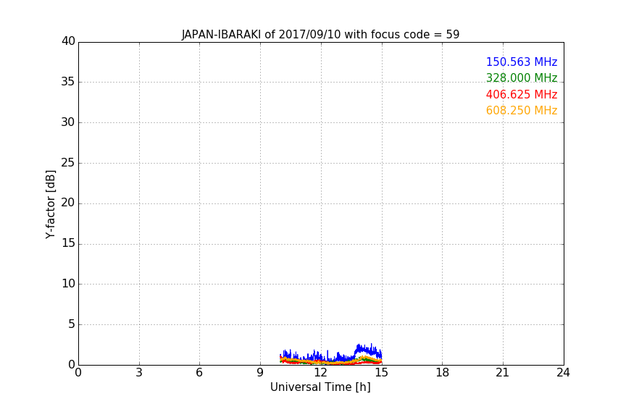Image resolution: width=626 pixels, height=417 pixels.
Task: Click x-axis tick value 21
Action: [503, 373]
